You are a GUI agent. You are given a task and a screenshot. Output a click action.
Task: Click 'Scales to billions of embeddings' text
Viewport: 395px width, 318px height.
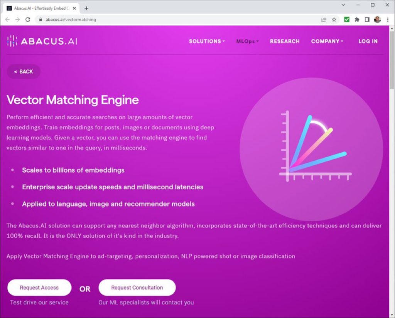pos(73,170)
